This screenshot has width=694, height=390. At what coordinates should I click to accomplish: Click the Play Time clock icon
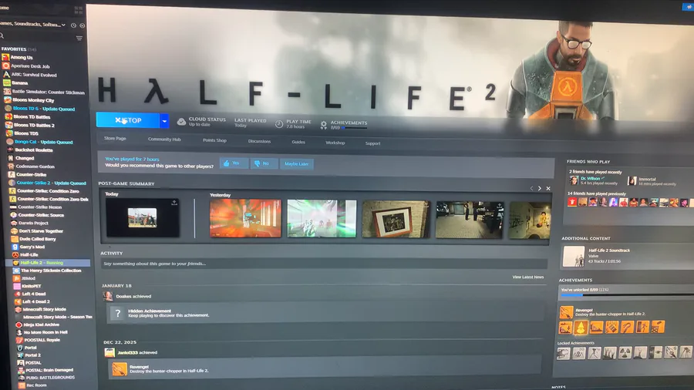(279, 124)
